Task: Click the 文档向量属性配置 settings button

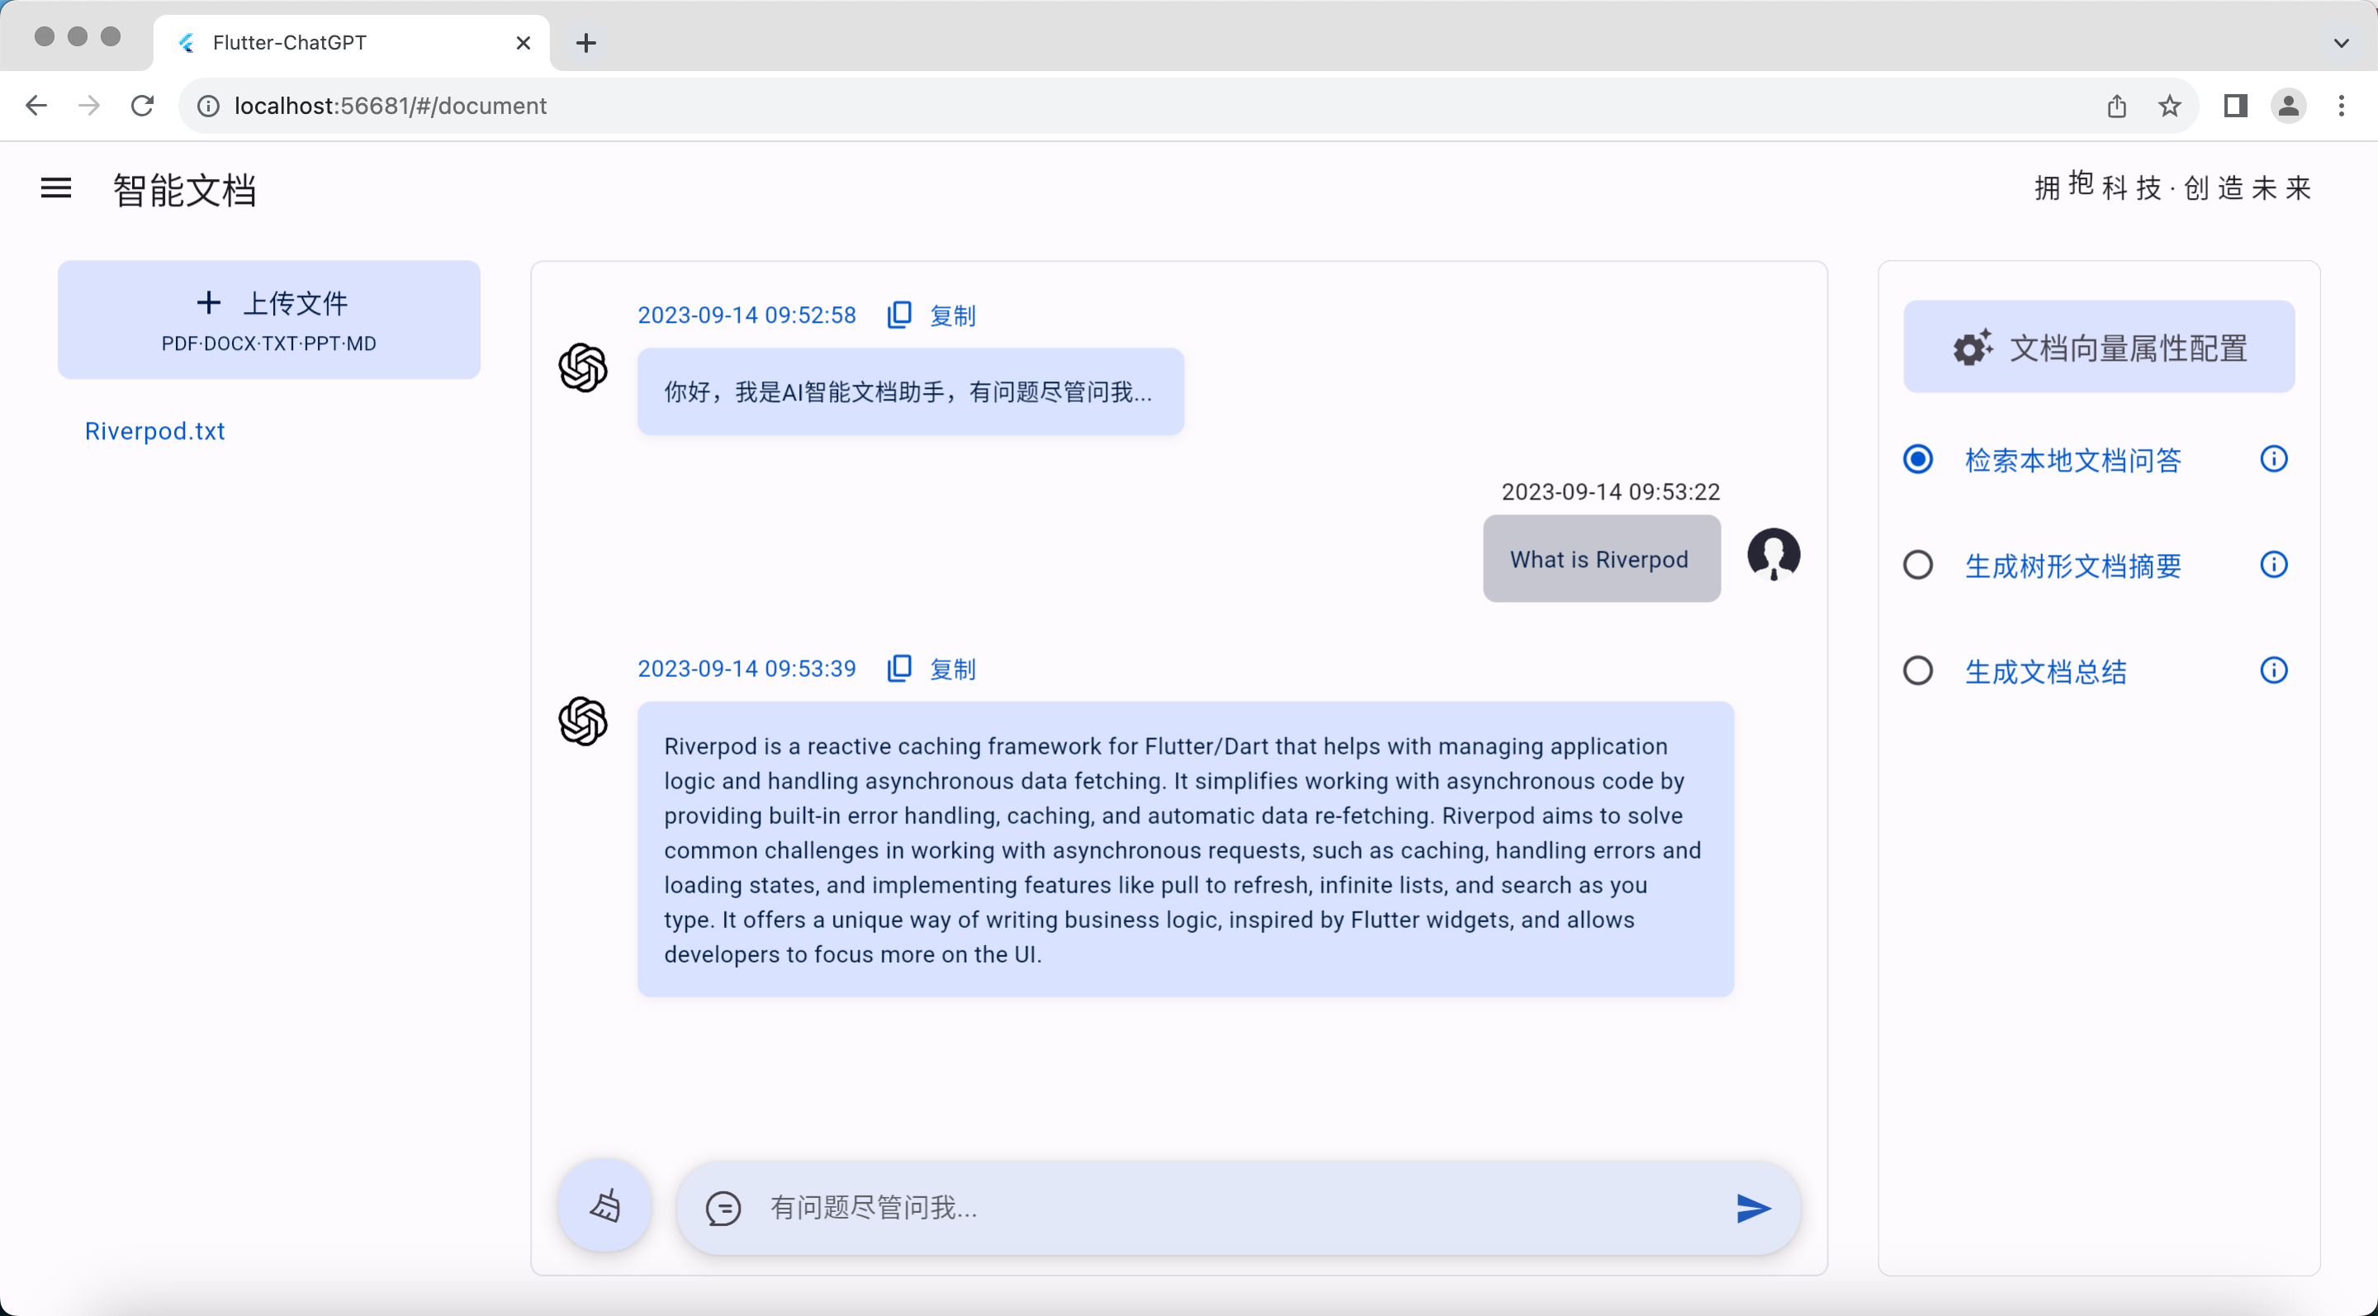Action: coord(2098,347)
